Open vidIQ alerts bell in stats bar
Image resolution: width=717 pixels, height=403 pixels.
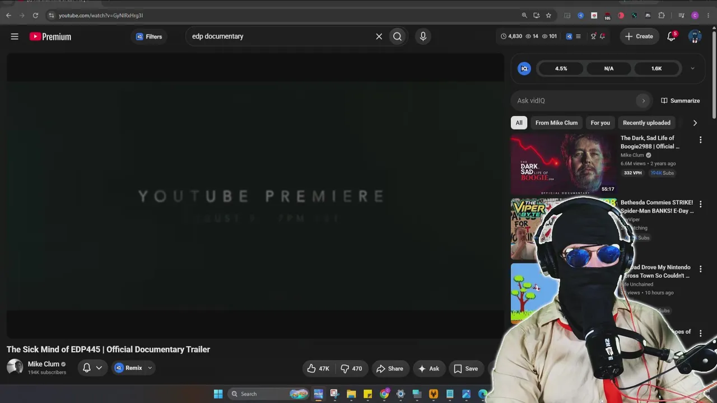coord(602,36)
